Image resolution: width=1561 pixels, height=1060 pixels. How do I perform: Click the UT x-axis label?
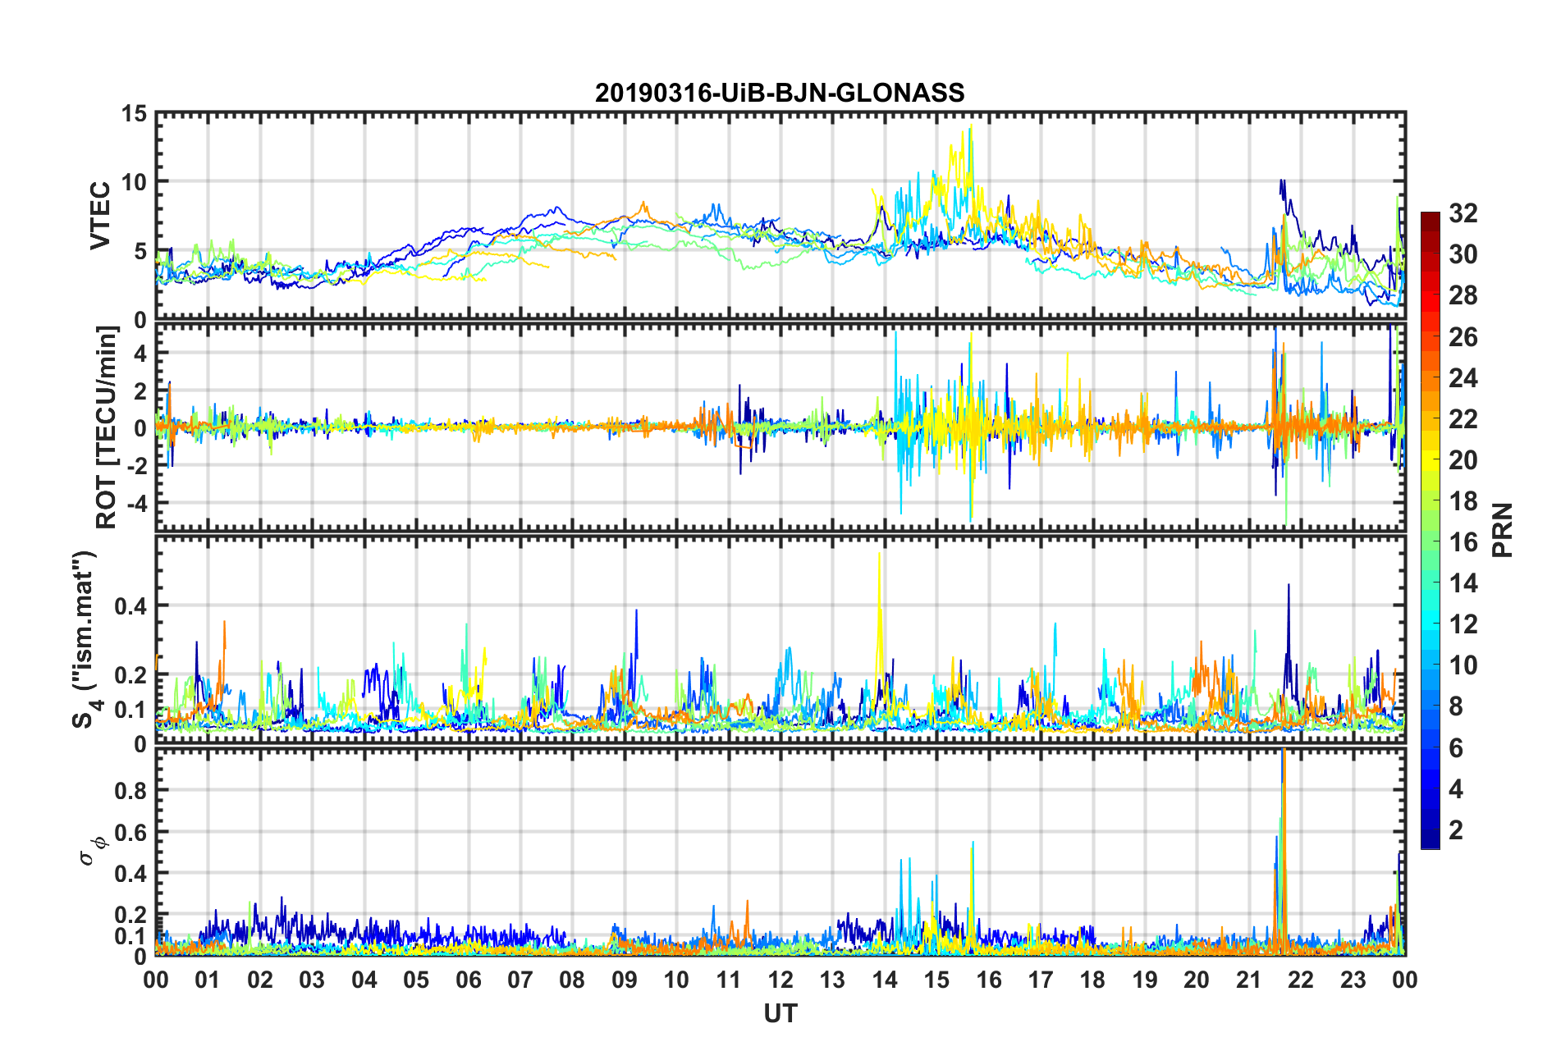point(780,1014)
